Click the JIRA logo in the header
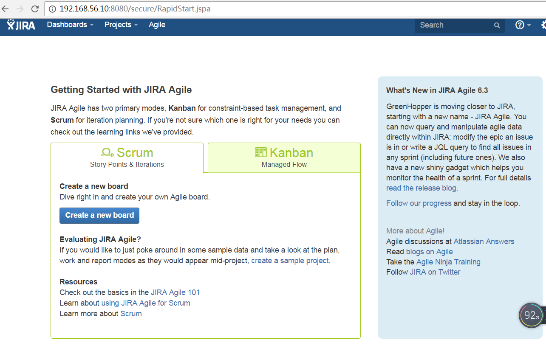 [21, 25]
